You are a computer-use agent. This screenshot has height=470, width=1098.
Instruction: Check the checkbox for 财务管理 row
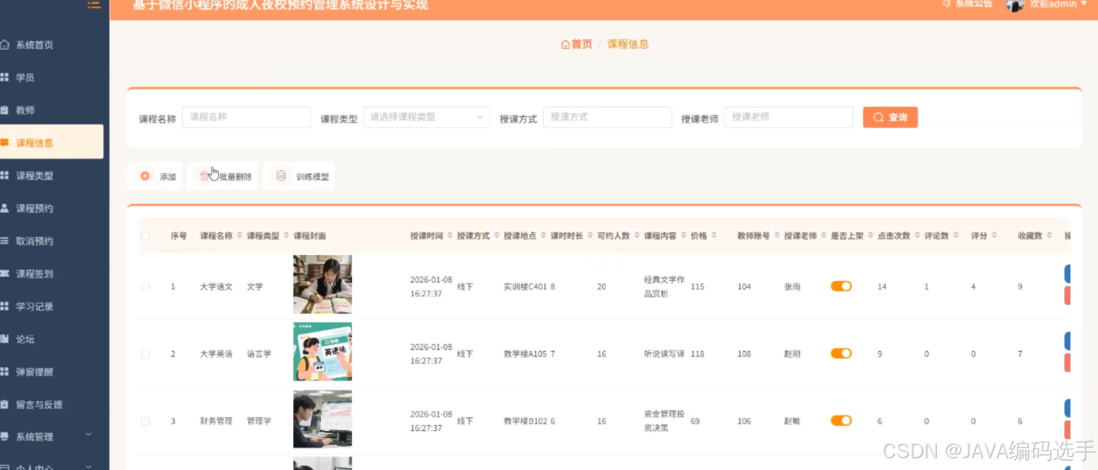pos(146,421)
